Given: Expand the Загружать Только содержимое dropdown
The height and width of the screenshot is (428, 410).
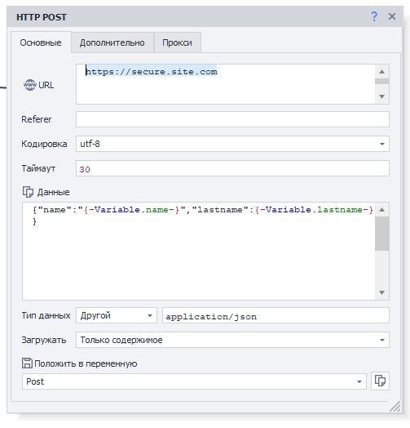Looking at the screenshot, I should coord(232,340).
